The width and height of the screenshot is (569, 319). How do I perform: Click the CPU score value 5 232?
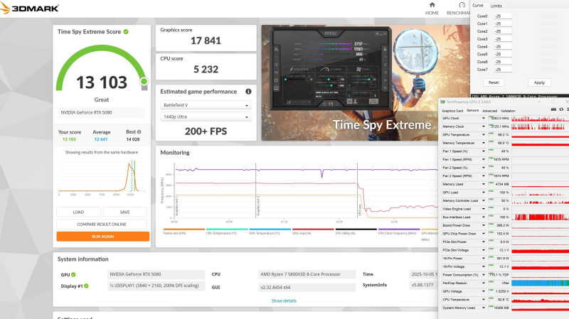pos(206,69)
